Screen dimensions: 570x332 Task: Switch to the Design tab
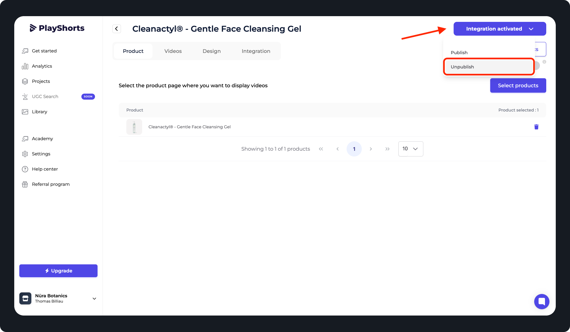[212, 51]
